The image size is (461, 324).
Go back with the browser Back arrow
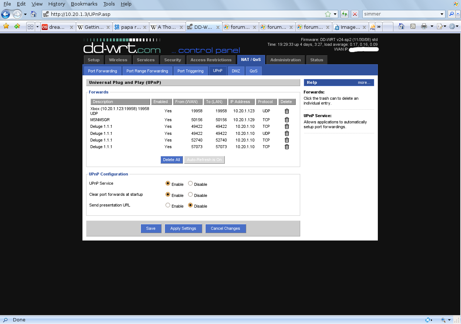[6, 14]
